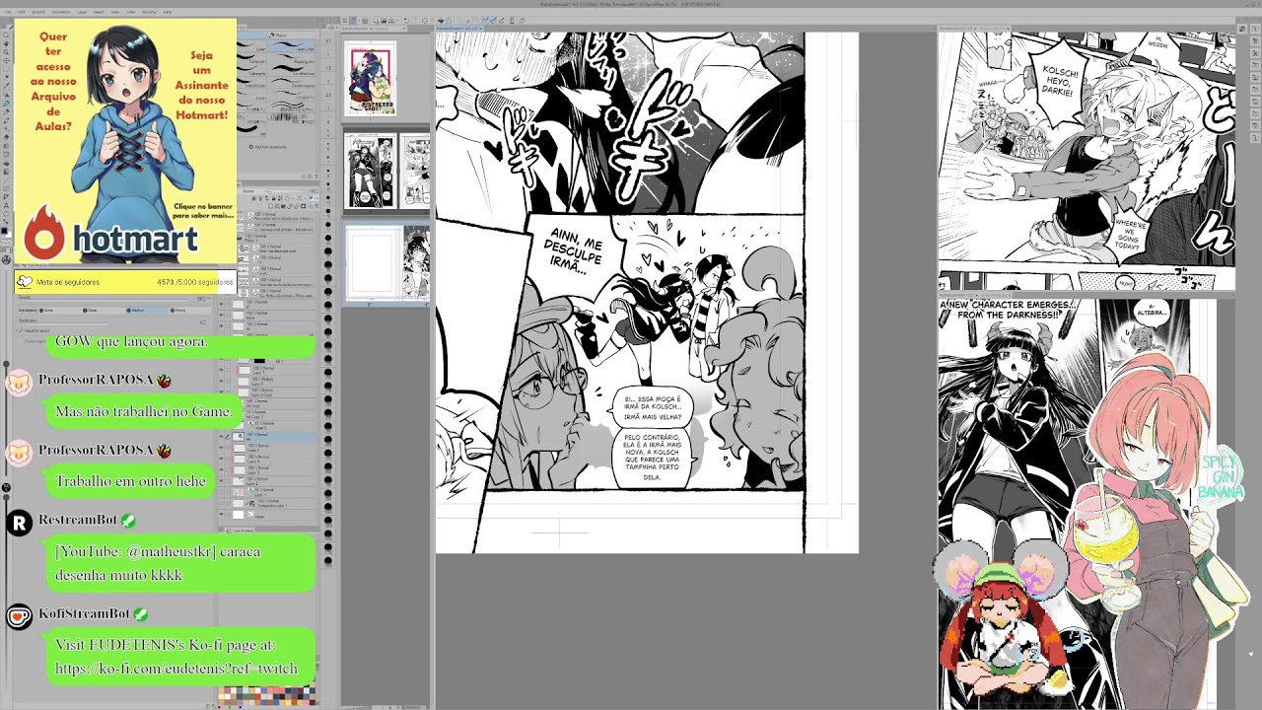Select brush size 1.5 preset
The height and width of the screenshot is (710, 1262).
pos(328,68)
